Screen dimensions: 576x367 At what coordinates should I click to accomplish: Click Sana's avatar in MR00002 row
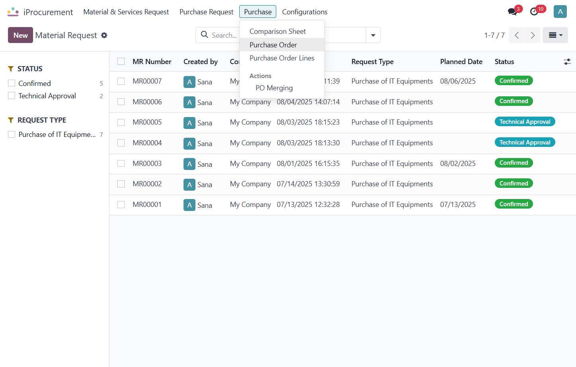pyautogui.click(x=189, y=184)
